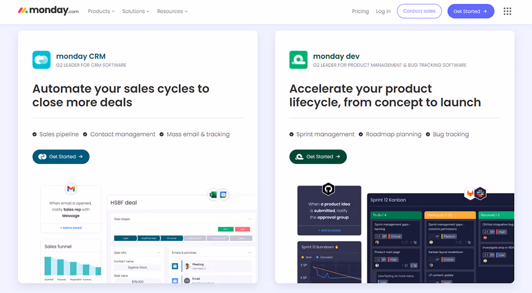Expand the Products dropdown menu

101,11
